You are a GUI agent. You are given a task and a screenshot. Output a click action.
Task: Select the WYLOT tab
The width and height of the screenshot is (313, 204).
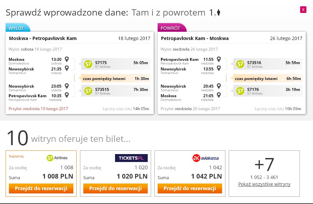pos(18,28)
